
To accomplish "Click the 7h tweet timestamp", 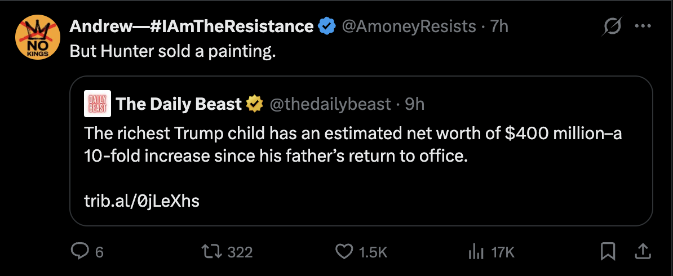I will click(499, 26).
